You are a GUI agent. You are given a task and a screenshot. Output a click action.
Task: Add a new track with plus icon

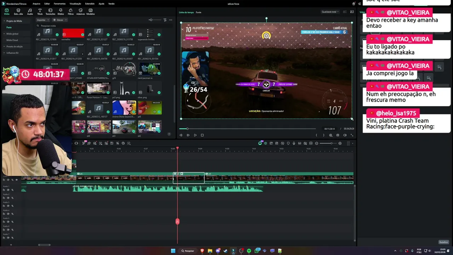(x=11, y=245)
